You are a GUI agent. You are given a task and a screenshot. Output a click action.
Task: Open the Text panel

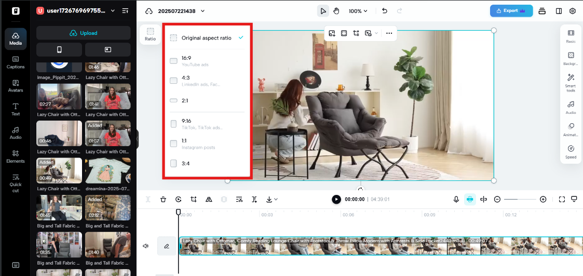click(x=16, y=110)
